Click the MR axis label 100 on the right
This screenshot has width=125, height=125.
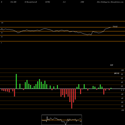[122, 70]
